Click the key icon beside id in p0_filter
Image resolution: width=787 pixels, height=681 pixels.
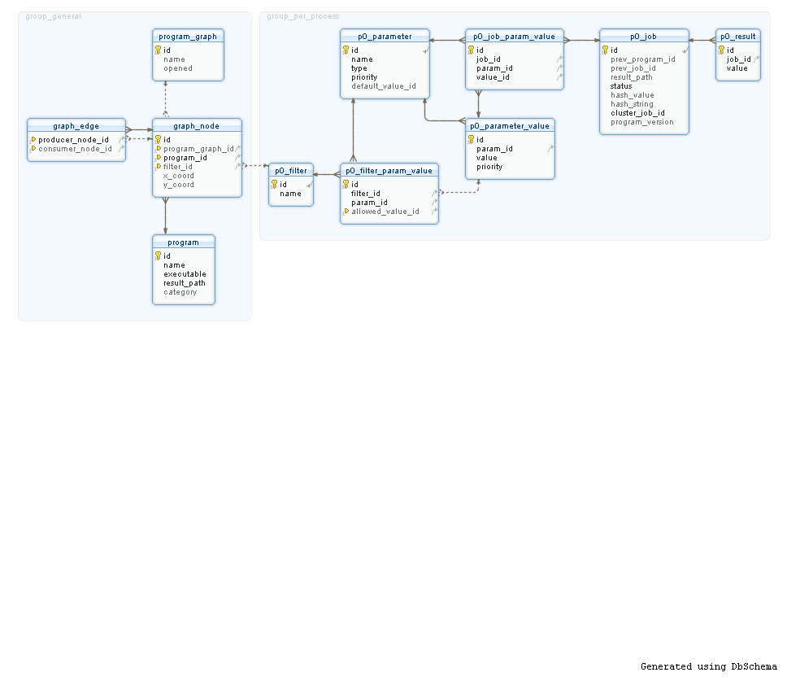[275, 185]
